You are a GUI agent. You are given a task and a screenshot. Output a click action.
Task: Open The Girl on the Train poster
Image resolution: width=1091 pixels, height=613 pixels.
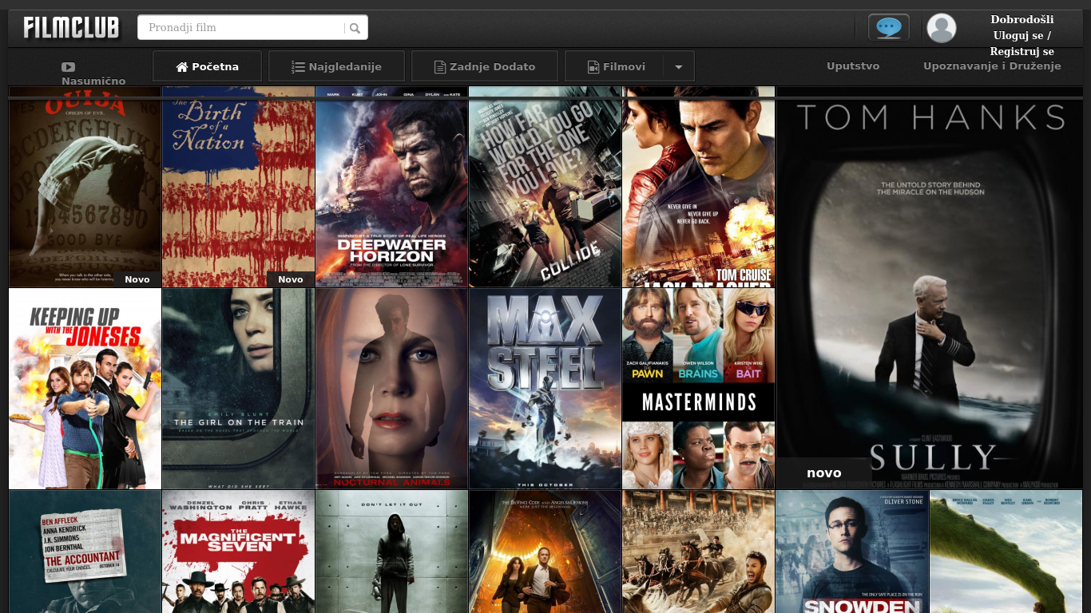click(x=238, y=389)
